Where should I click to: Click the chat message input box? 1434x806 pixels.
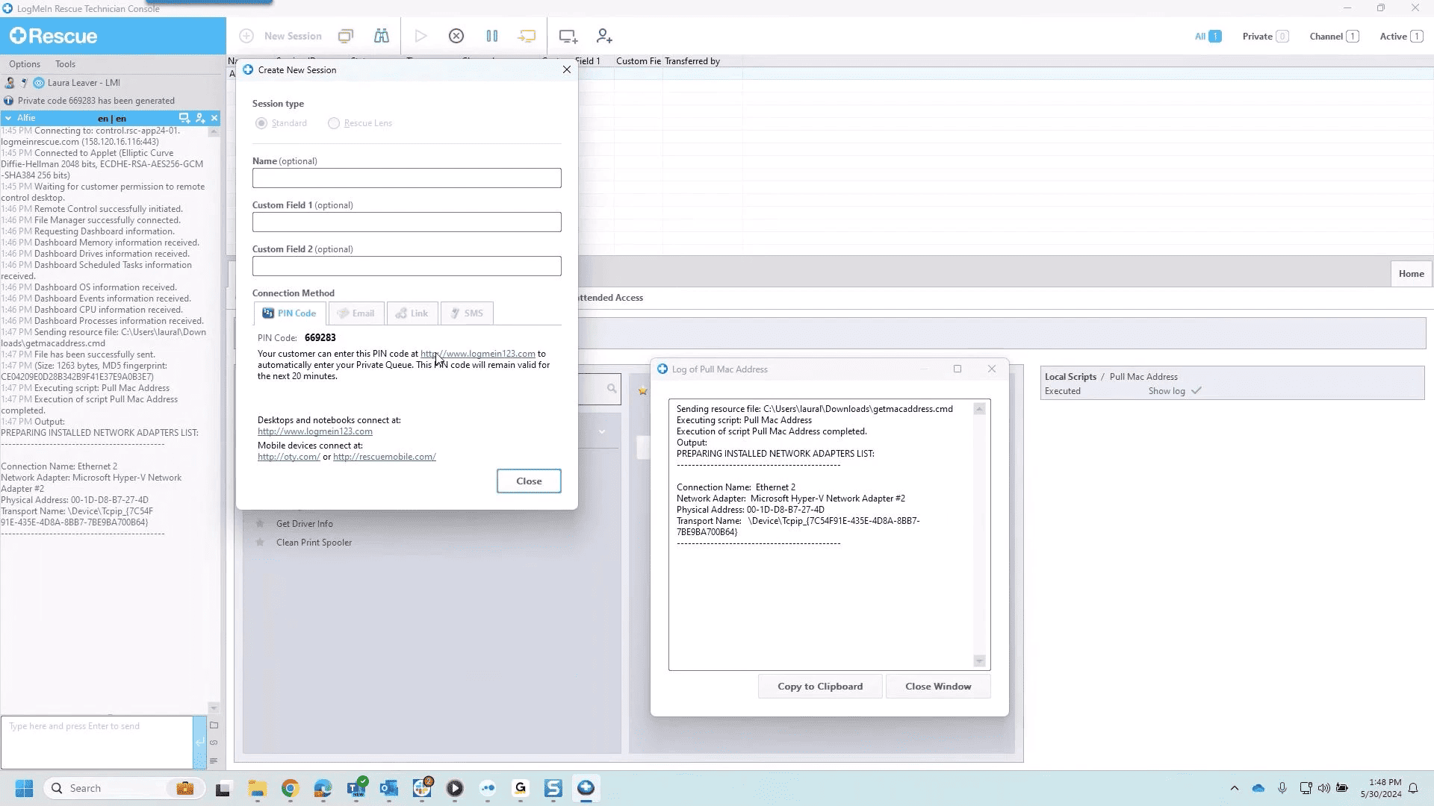coord(97,742)
